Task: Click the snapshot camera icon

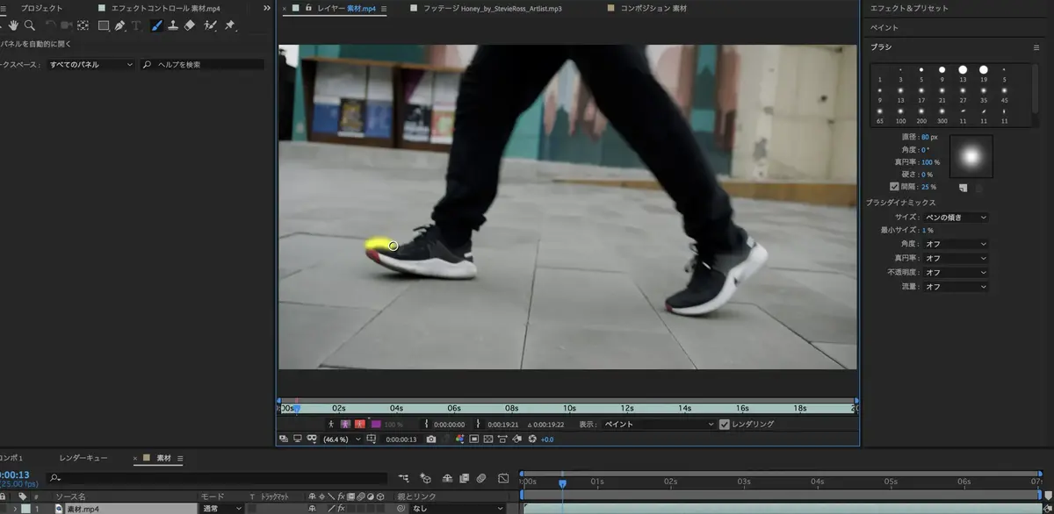Action: (x=431, y=439)
